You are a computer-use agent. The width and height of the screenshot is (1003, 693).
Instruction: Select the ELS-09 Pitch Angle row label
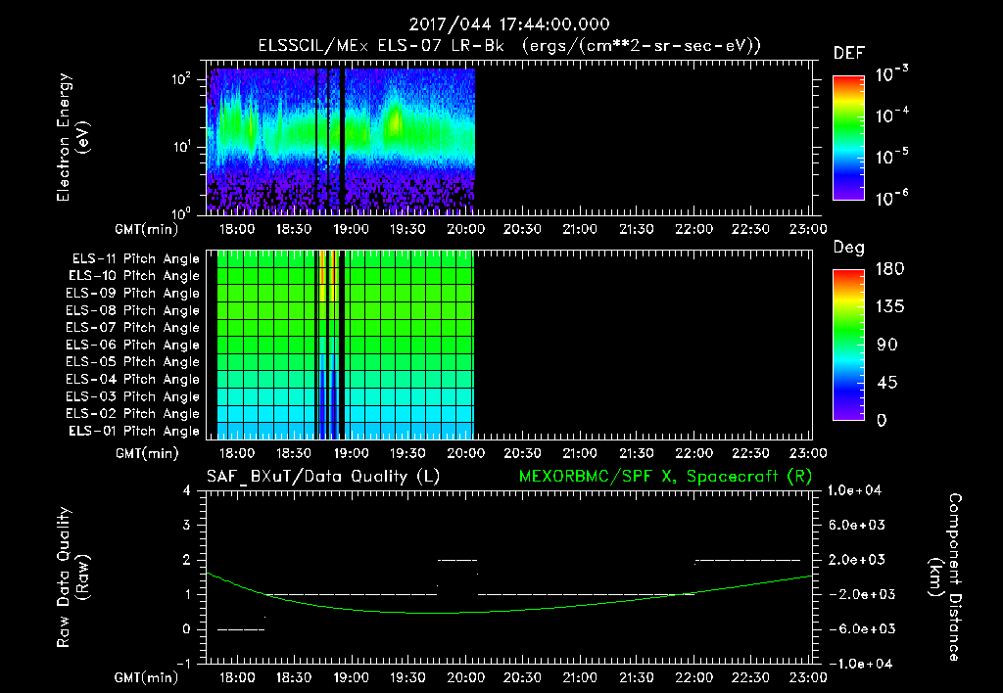[132, 294]
